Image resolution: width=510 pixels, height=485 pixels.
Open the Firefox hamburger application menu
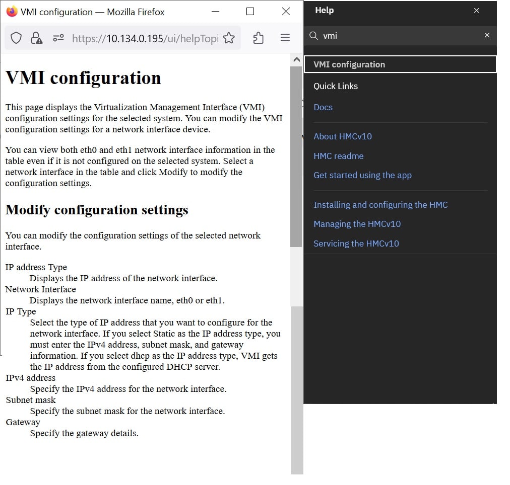285,38
